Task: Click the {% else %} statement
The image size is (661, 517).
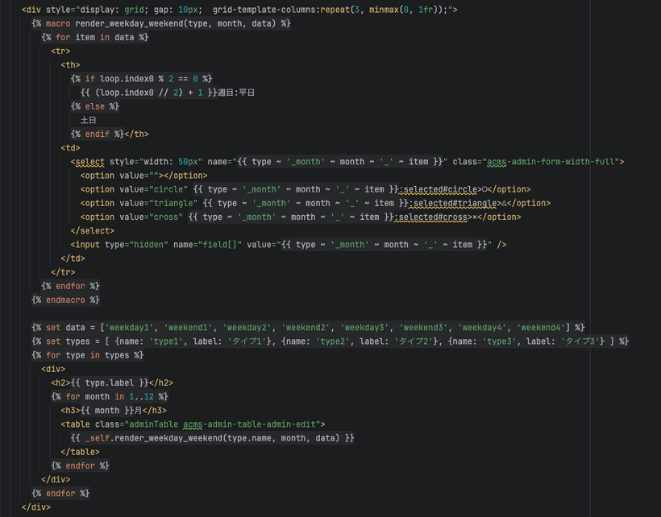Action: (x=94, y=106)
